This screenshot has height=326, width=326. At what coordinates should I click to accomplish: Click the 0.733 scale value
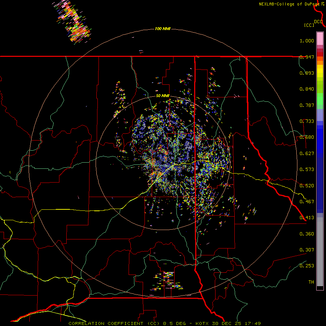[x=307, y=121]
